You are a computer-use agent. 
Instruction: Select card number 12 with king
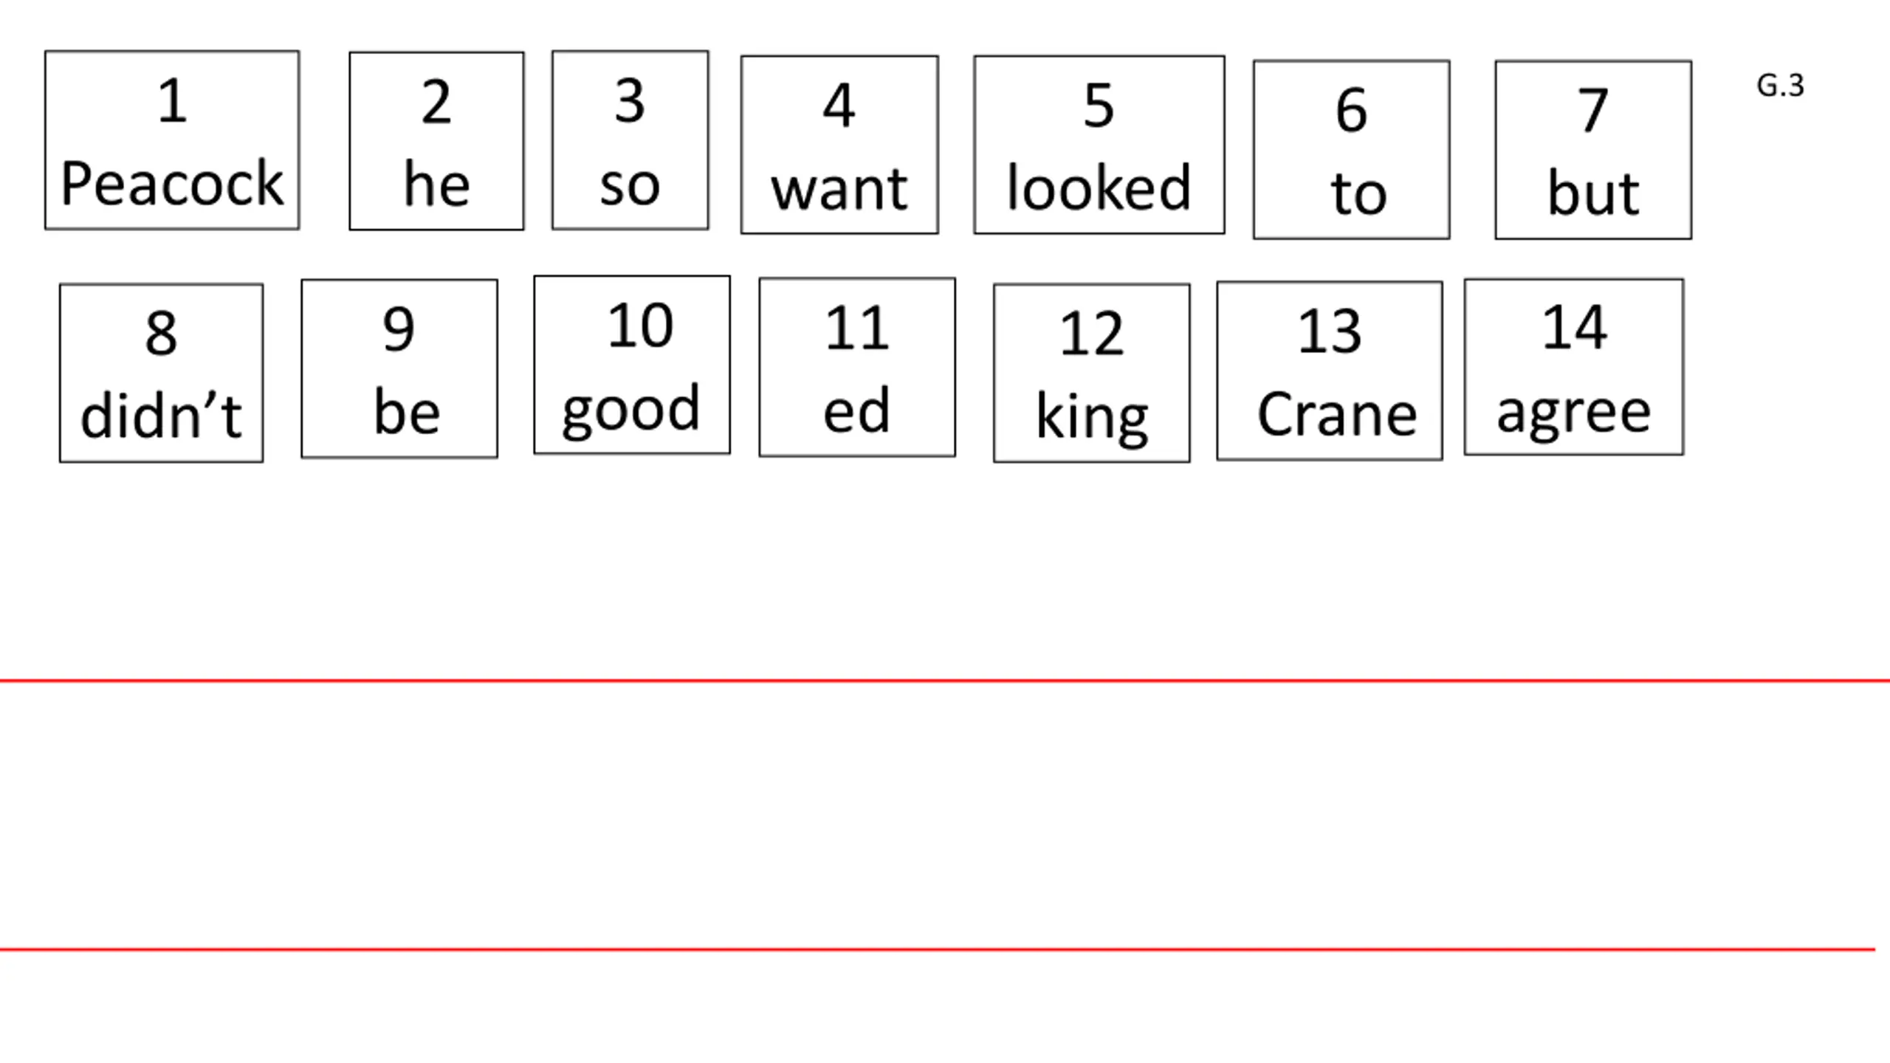click(1091, 373)
